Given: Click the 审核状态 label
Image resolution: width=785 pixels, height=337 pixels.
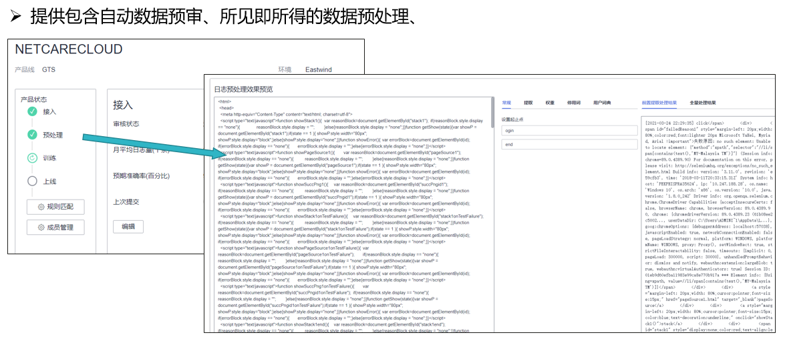Looking at the screenshot, I should [x=126, y=123].
